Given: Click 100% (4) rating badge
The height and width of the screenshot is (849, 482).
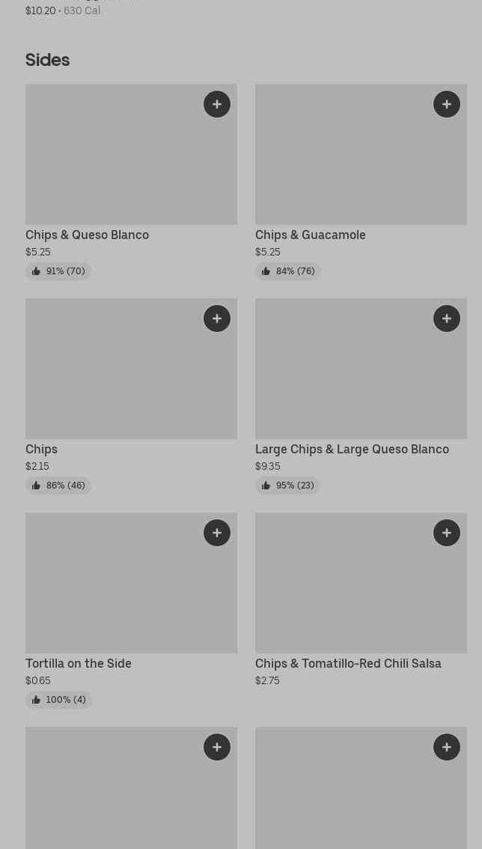Looking at the screenshot, I should click(58, 700).
